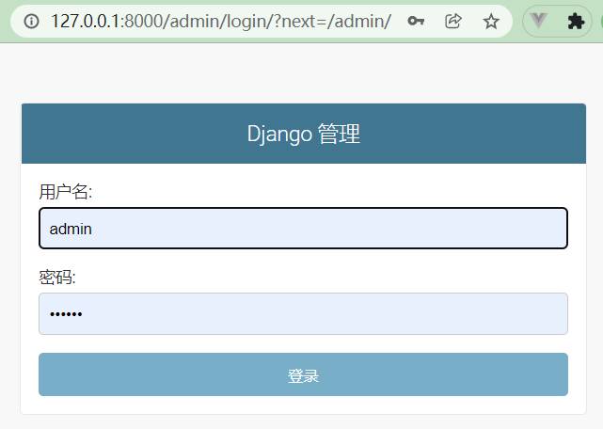Click the share page icon
603x429 pixels.
click(x=453, y=21)
